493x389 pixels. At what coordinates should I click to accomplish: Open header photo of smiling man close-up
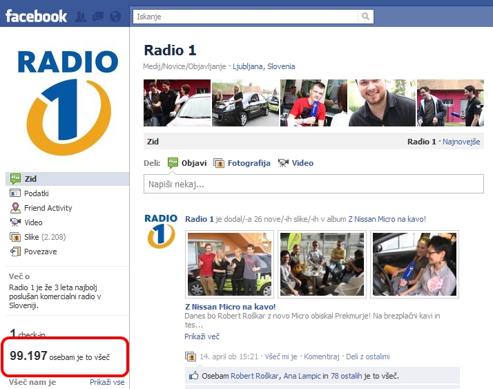(x=382, y=103)
